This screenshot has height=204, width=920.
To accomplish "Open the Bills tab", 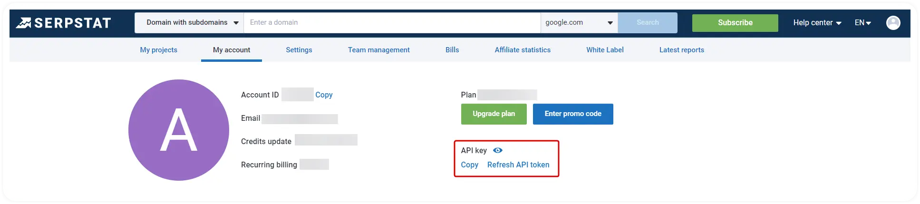I will click(x=452, y=50).
